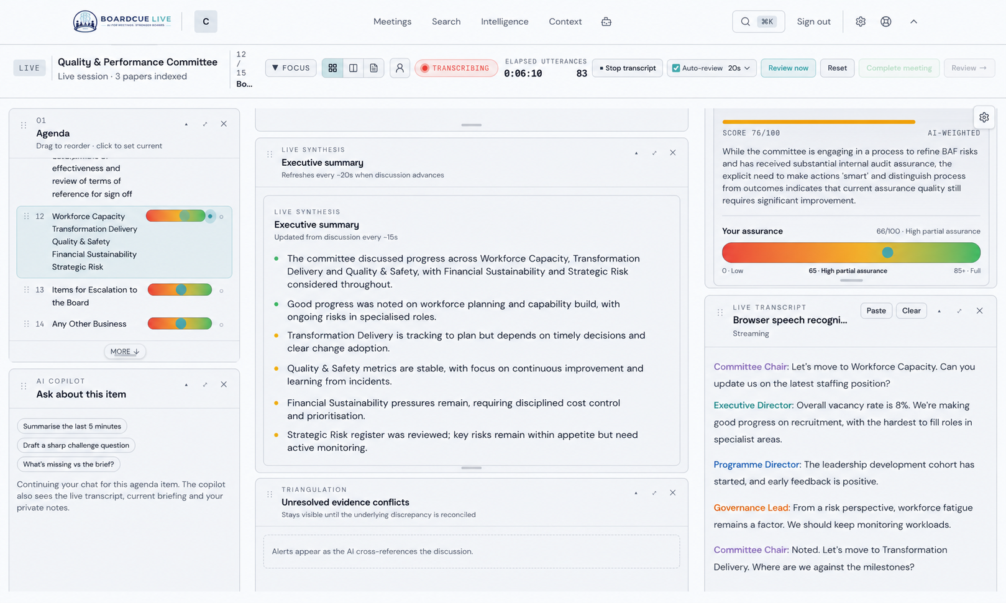Close the Executive summary panel
Viewport: 1006px width, 603px height.
point(673,153)
